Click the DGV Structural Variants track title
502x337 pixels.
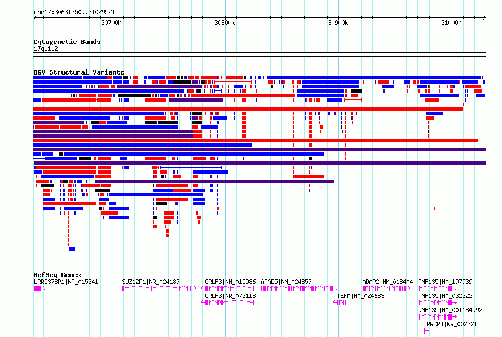tap(79, 72)
